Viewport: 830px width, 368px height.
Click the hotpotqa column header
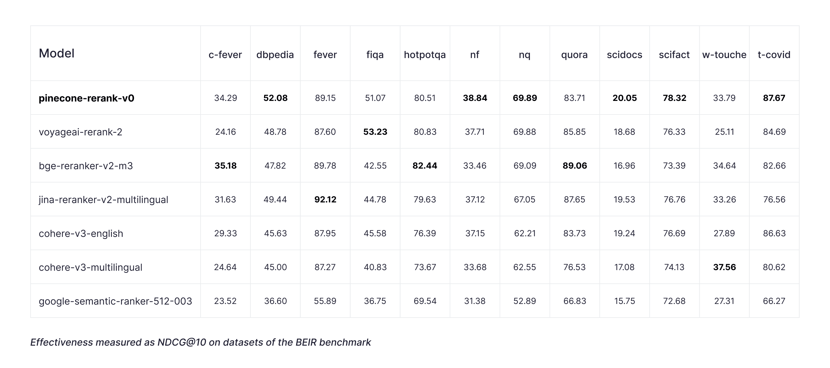425,55
